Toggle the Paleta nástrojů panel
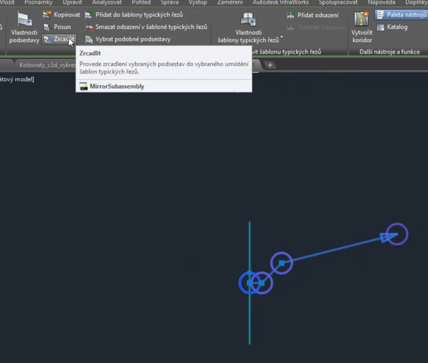The image size is (428, 363). pos(401,15)
